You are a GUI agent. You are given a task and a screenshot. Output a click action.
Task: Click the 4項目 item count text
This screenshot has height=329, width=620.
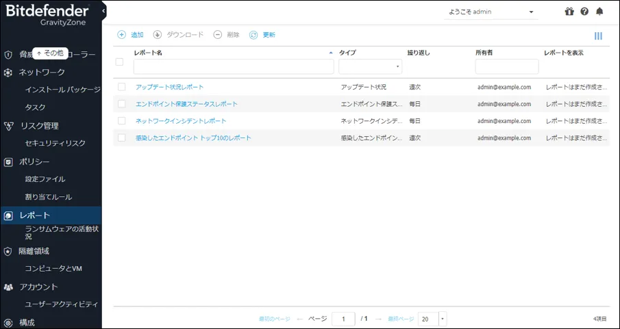[600, 318]
